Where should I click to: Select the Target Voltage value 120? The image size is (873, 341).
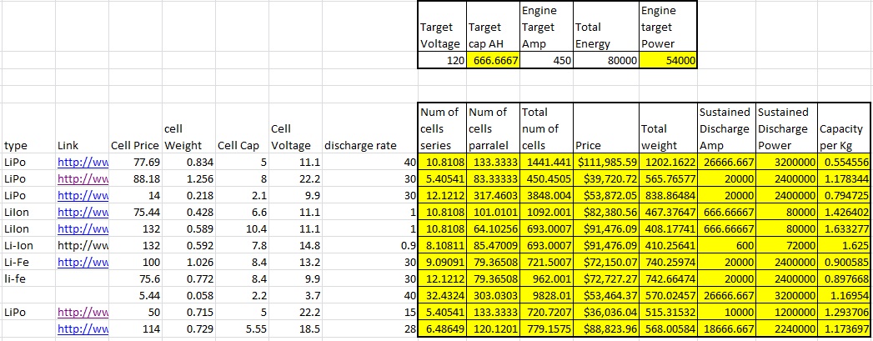click(442, 60)
